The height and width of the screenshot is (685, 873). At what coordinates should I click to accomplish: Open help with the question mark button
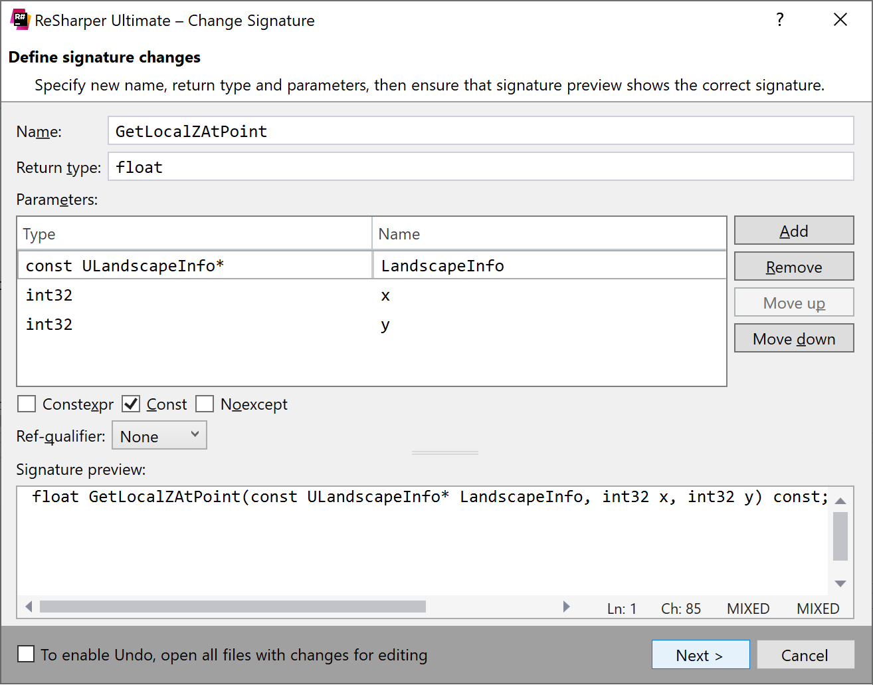click(780, 20)
